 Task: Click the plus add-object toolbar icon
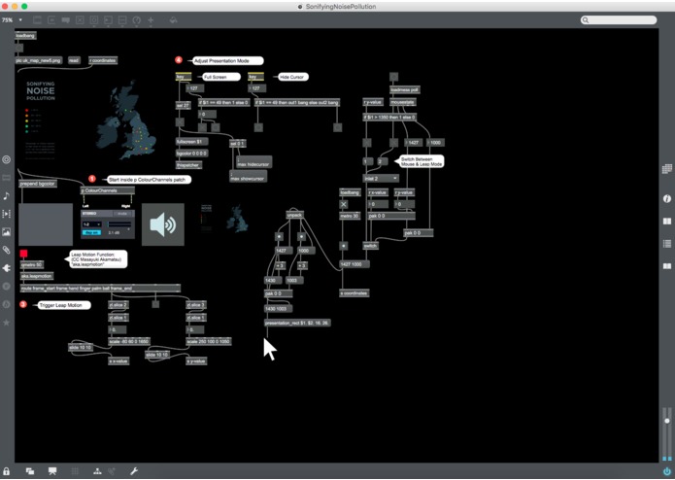click(x=151, y=20)
